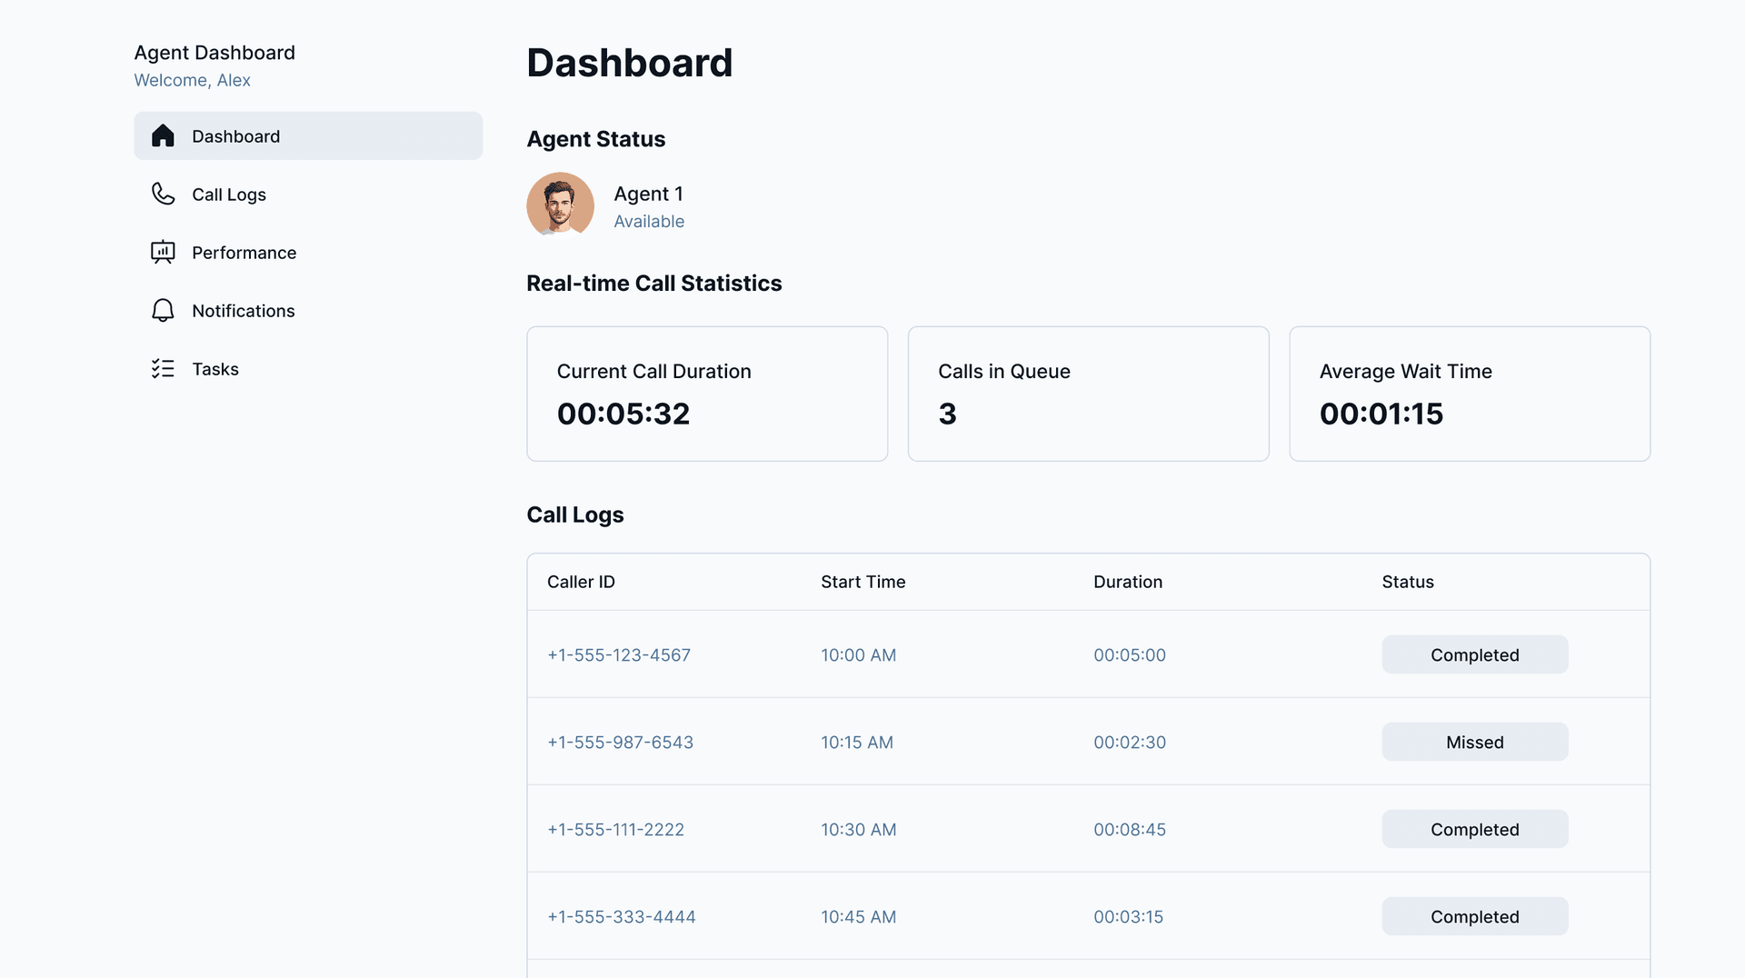Click the Notifications bell icon
Image resolution: width=1745 pixels, height=978 pixels.
[163, 311]
